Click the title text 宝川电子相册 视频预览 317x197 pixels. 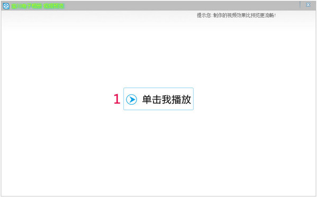point(38,6)
